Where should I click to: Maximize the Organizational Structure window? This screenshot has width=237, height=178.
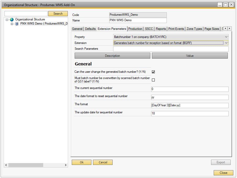[225, 5]
